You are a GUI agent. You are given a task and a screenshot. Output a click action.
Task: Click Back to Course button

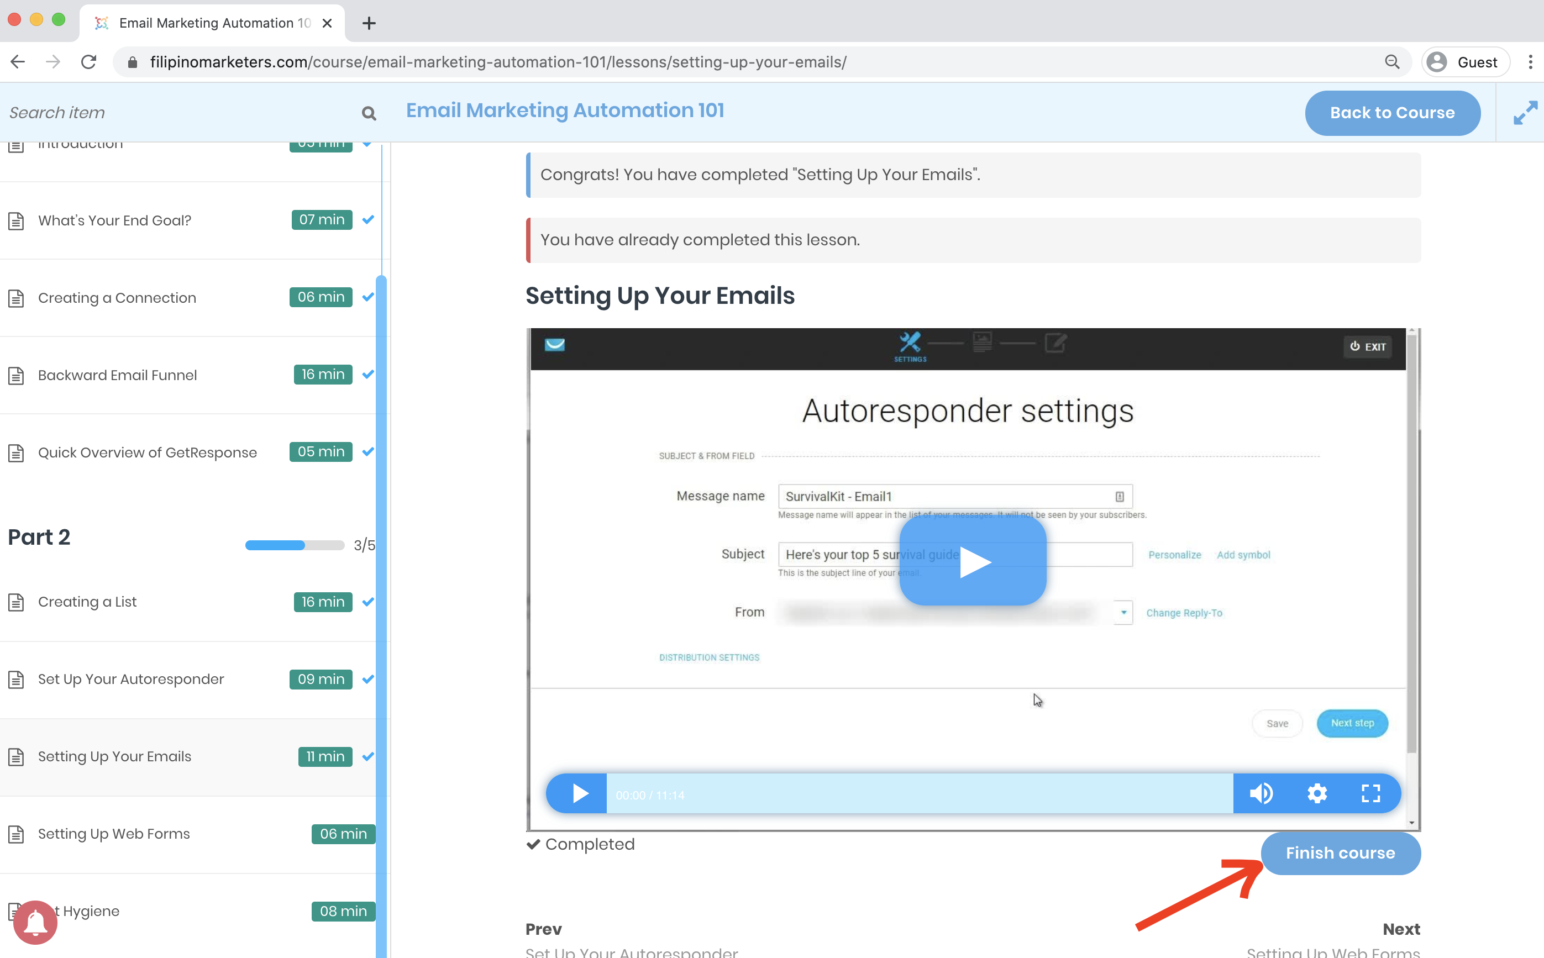click(1392, 113)
